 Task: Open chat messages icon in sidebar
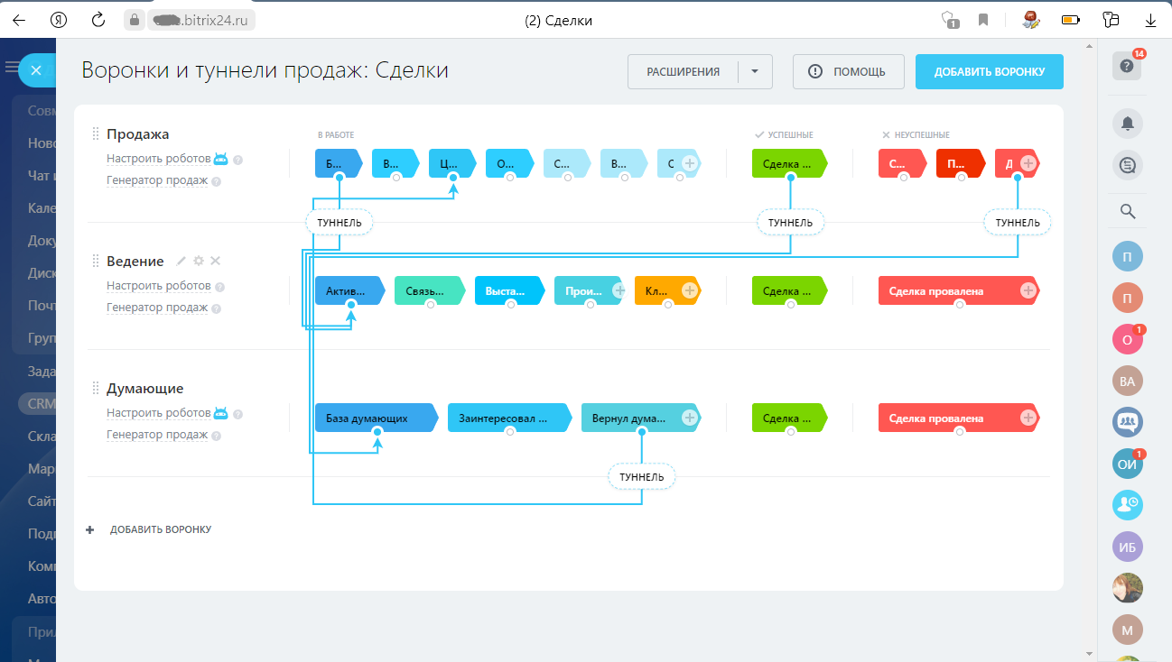(1127, 165)
